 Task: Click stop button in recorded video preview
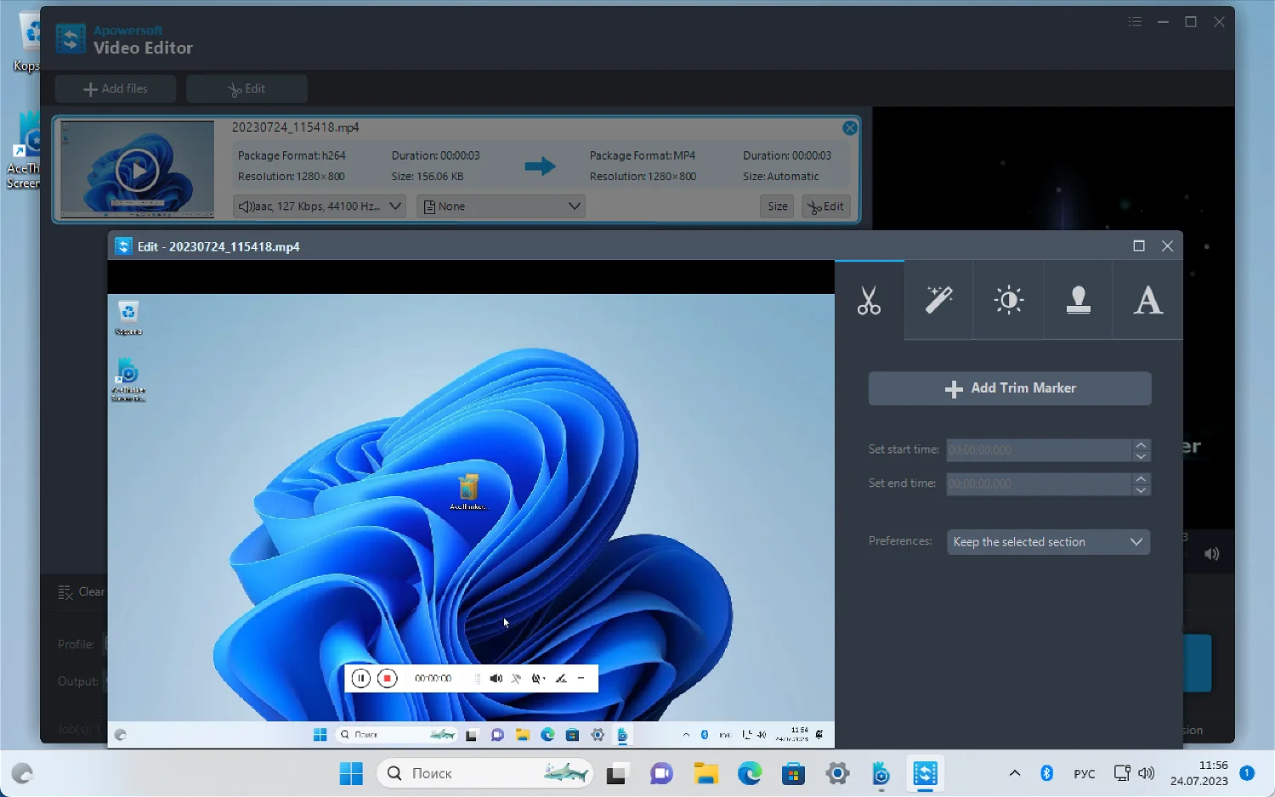pos(388,678)
